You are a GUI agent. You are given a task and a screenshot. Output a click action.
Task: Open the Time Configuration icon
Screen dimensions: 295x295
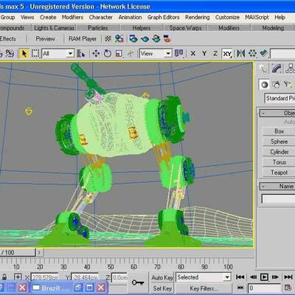[288, 288]
